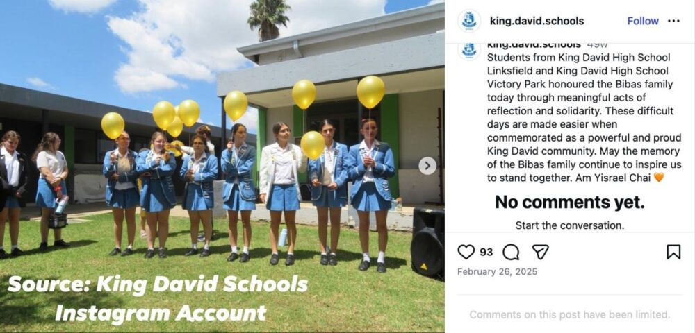Open the comment speech bubble icon
Image resolution: width=695 pixels, height=333 pixels.
pos(511,252)
